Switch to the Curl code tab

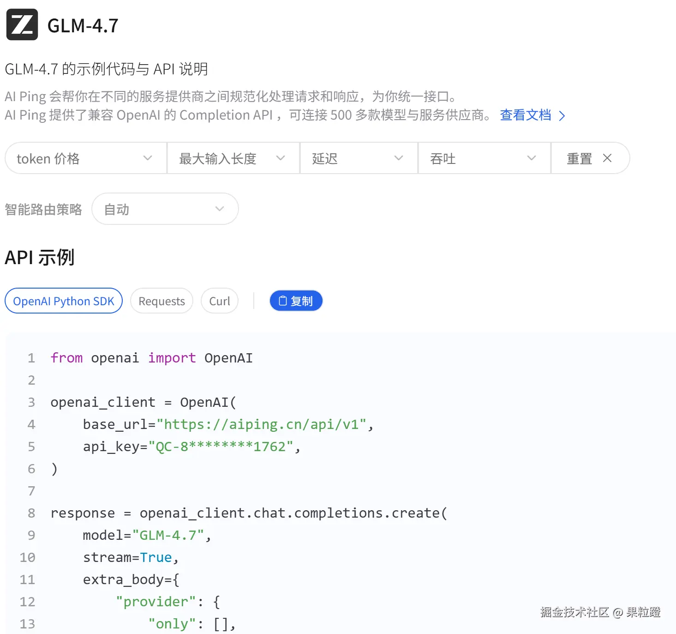[x=220, y=301]
